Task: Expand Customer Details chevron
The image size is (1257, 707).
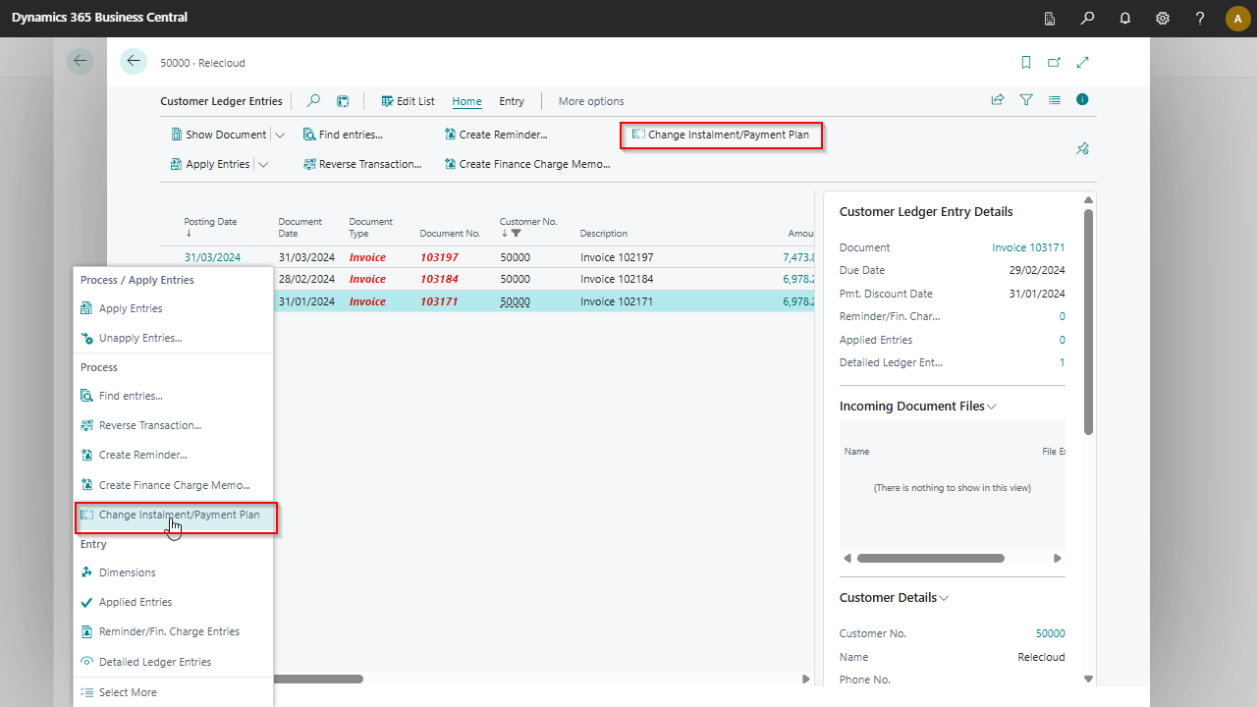Action: pyautogui.click(x=945, y=598)
